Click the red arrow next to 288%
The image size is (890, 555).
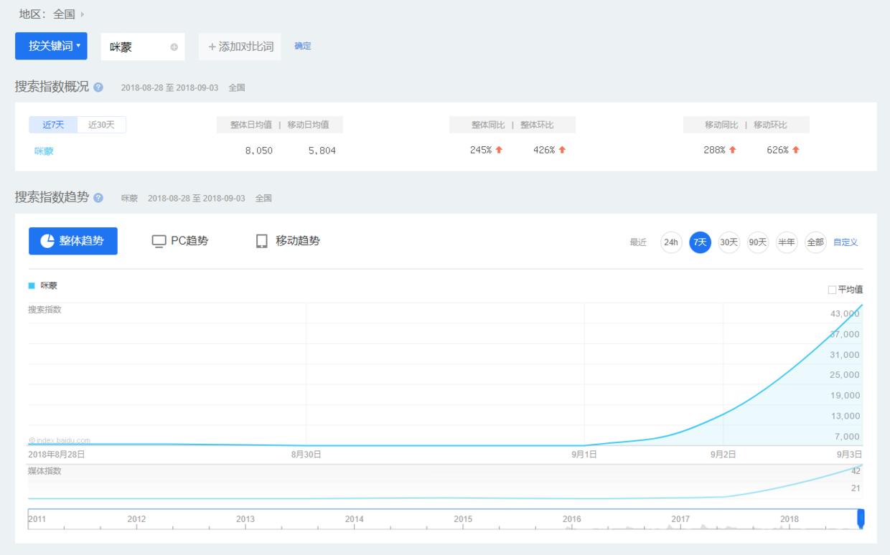pyautogui.click(x=732, y=150)
